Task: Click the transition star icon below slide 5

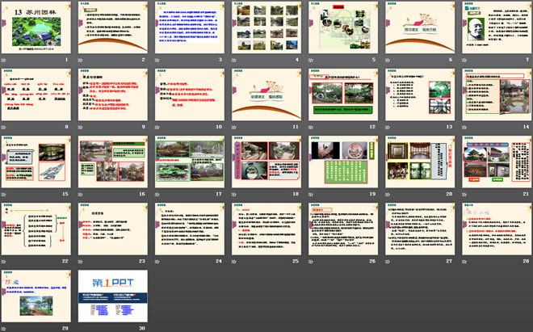Action: point(310,60)
